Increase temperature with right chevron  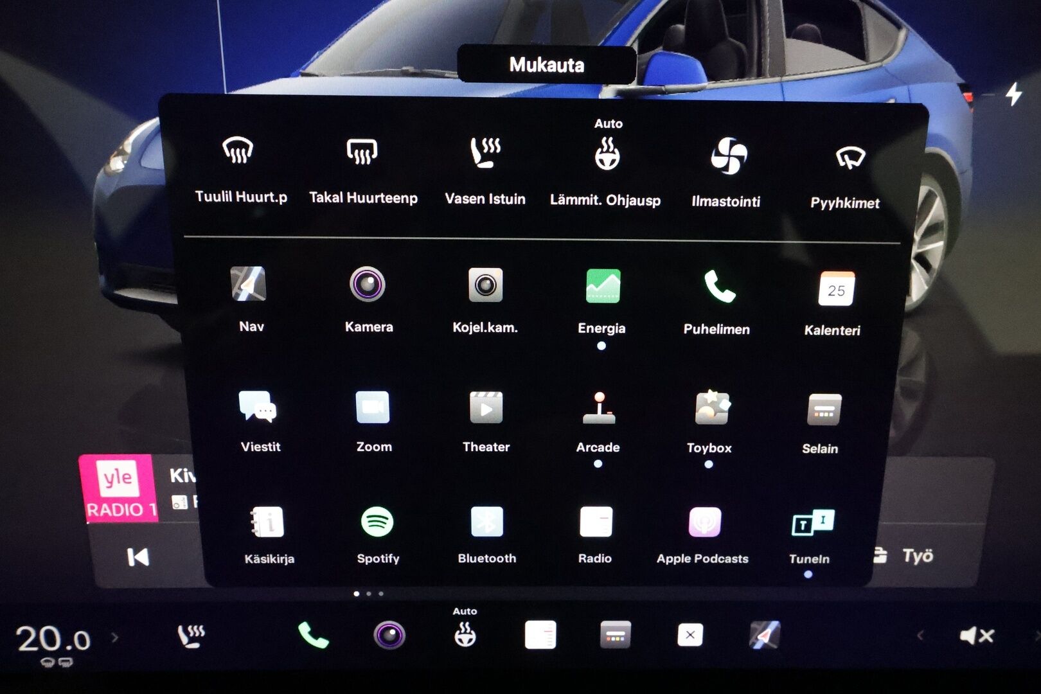[x=114, y=637]
